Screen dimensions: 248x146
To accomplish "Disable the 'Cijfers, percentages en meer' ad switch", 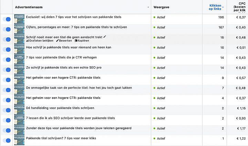I will (7, 29).
